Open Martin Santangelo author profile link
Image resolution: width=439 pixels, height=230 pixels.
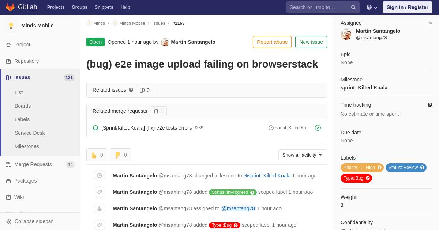pos(193,42)
